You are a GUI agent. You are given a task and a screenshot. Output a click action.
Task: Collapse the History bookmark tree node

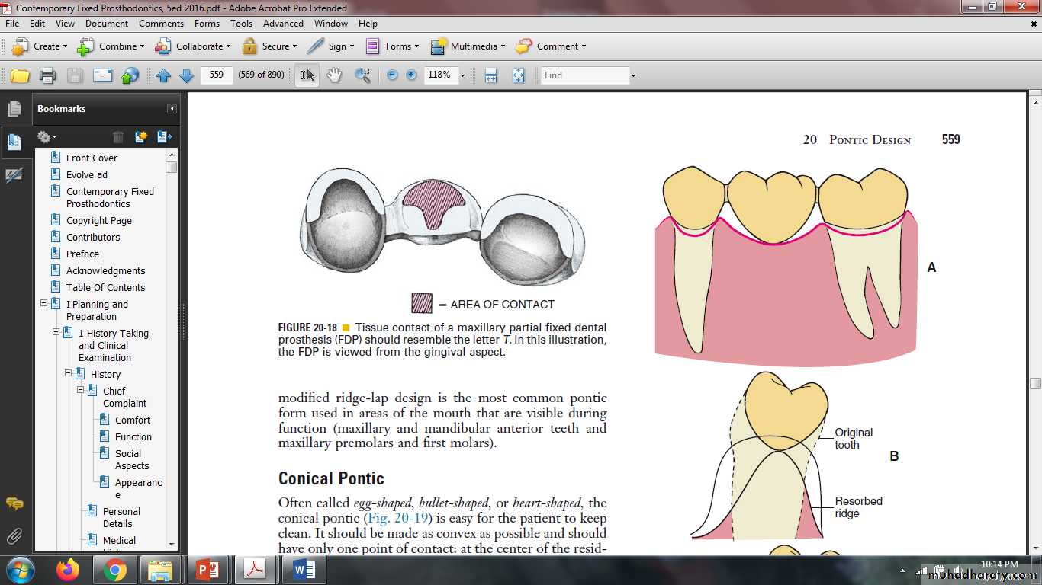(69, 374)
